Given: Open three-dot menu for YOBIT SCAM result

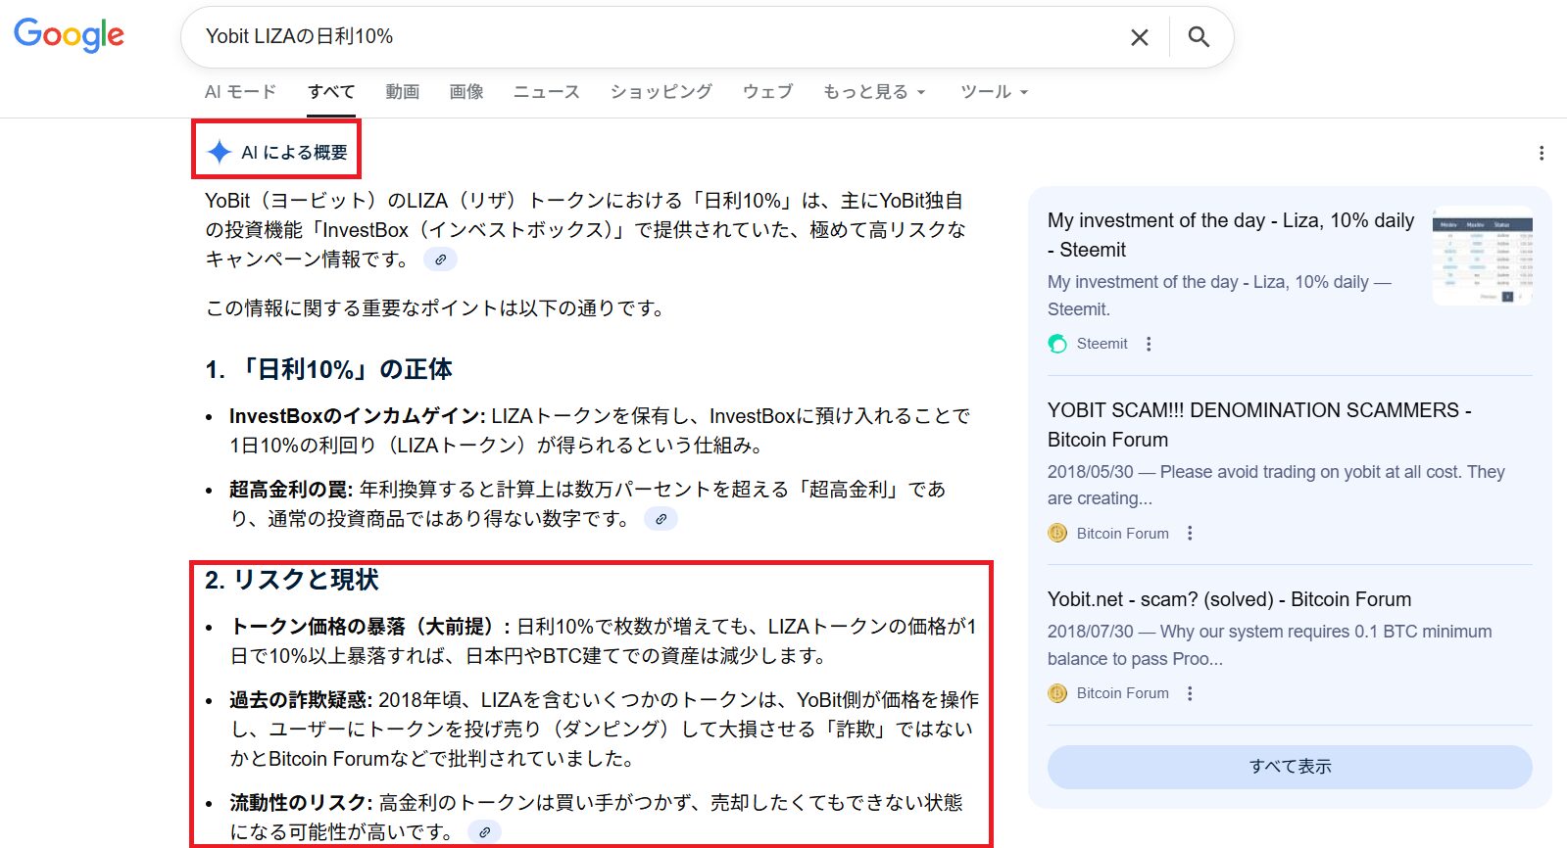Looking at the screenshot, I should [x=1190, y=534].
